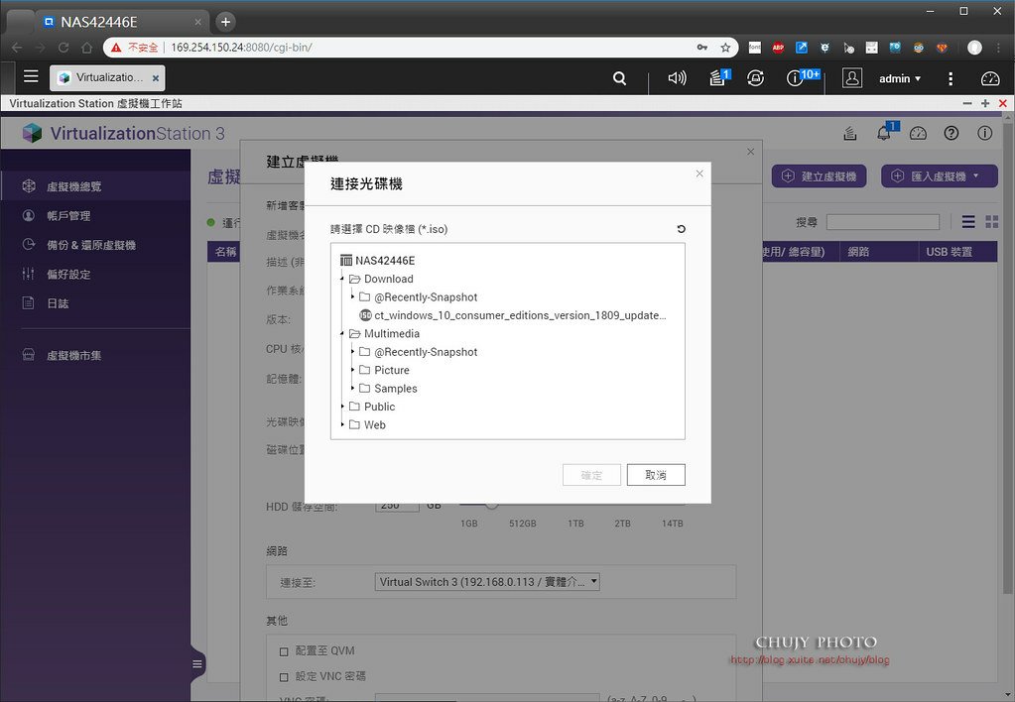The width and height of the screenshot is (1015, 702).
Task: Open the volume control speaker icon
Action: coord(677,78)
